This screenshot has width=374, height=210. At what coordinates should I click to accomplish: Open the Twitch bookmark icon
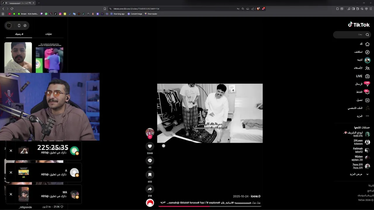(41, 14)
